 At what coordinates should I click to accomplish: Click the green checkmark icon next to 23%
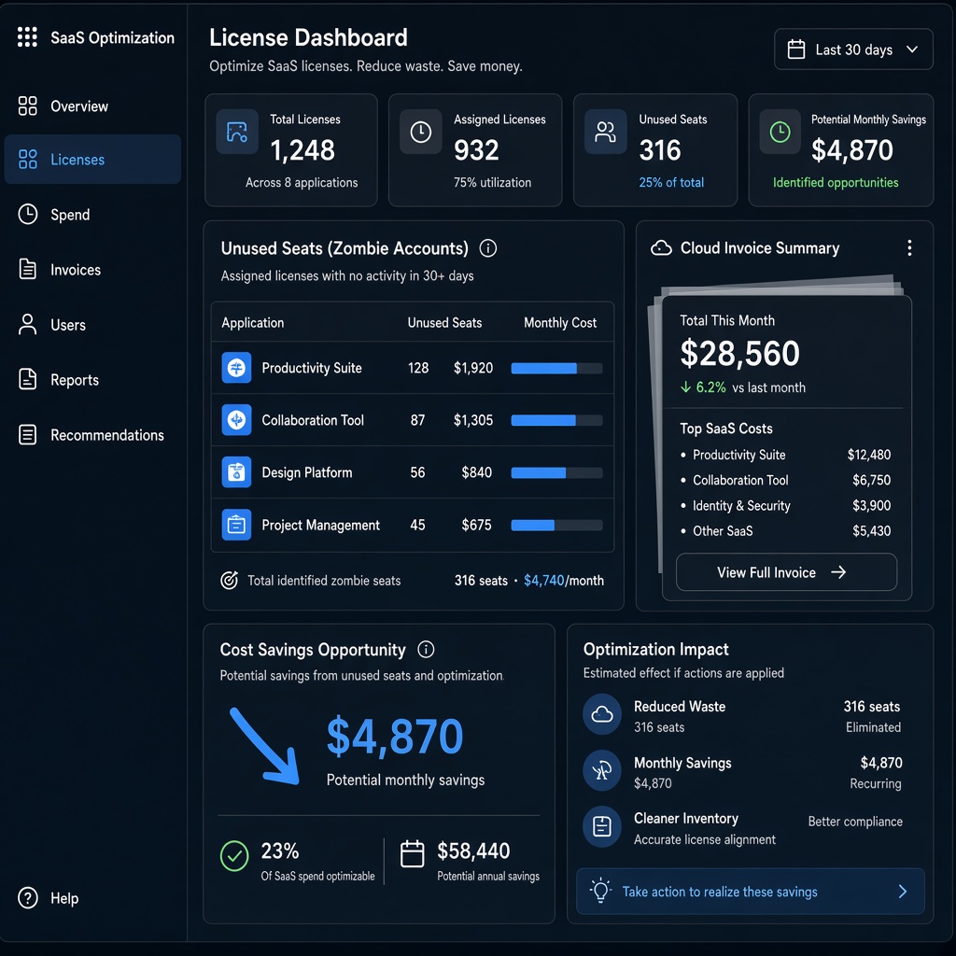point(234,856)
